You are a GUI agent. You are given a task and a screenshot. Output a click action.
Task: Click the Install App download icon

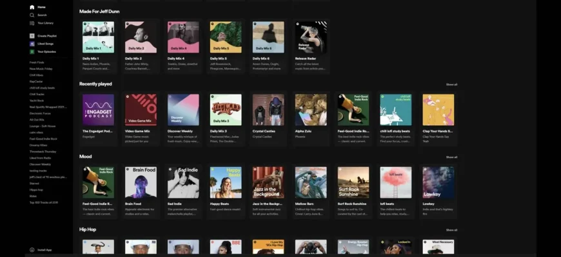click(32, 250)
